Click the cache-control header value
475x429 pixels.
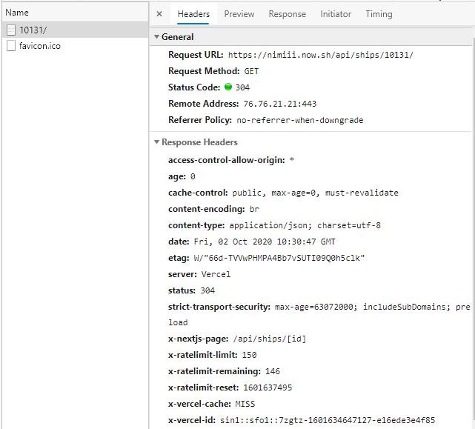[x=316, y=193]
